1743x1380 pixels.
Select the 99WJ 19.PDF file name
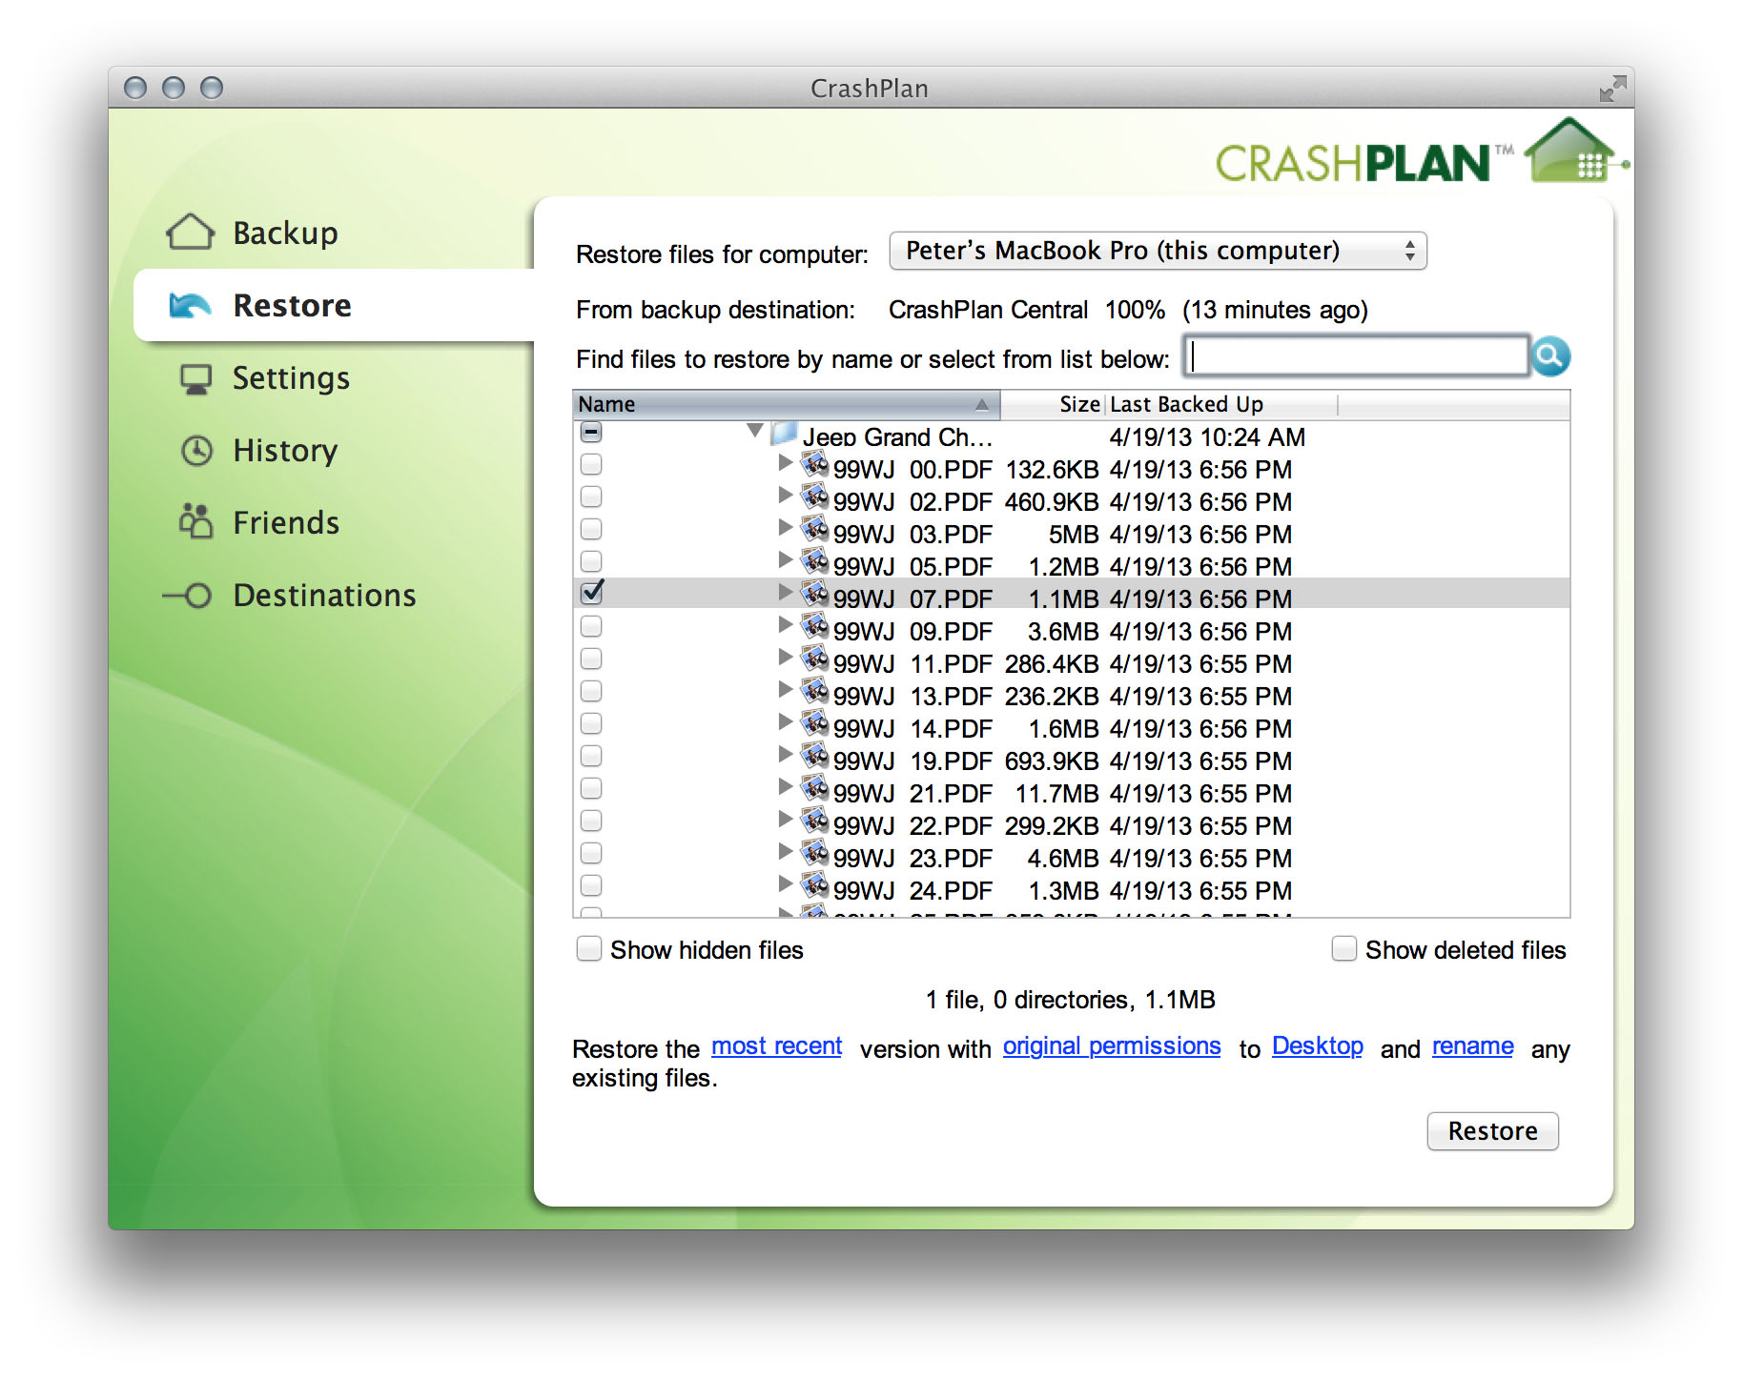[x=913, y=761]
